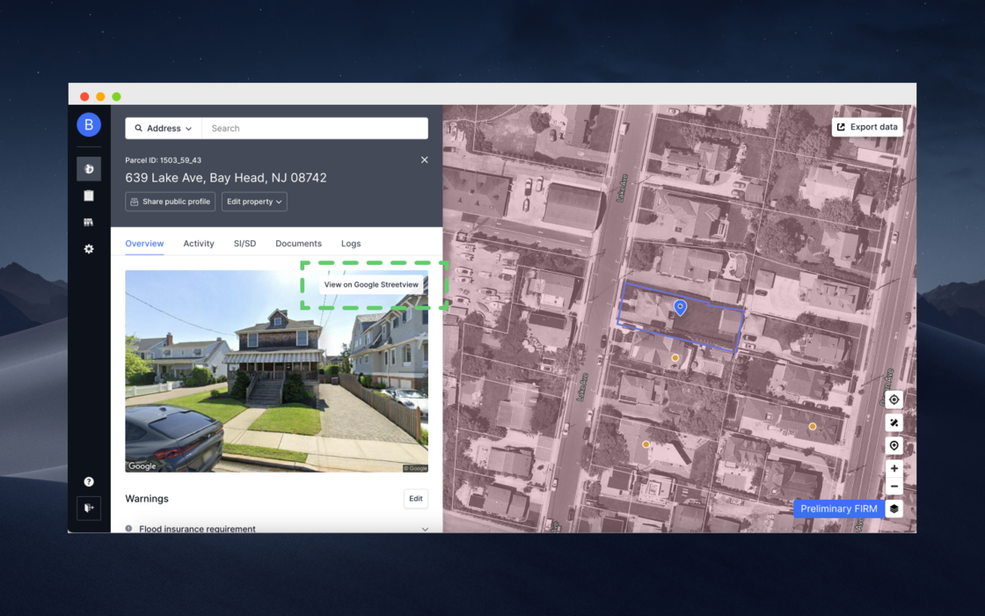This screenshot has height=616, width=985.
Task: Click the blue location pin on map
Action: (680, 307)
